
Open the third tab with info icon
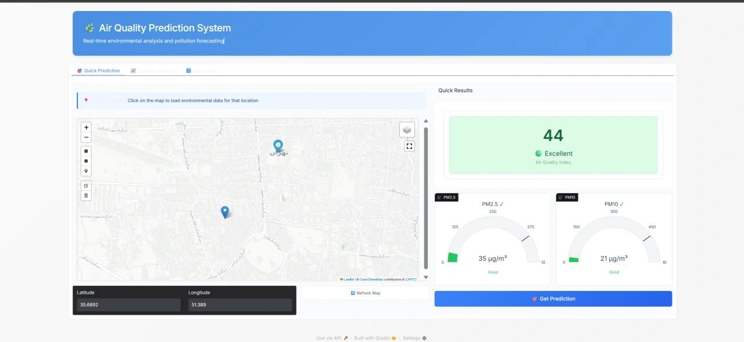coord(202,71)
